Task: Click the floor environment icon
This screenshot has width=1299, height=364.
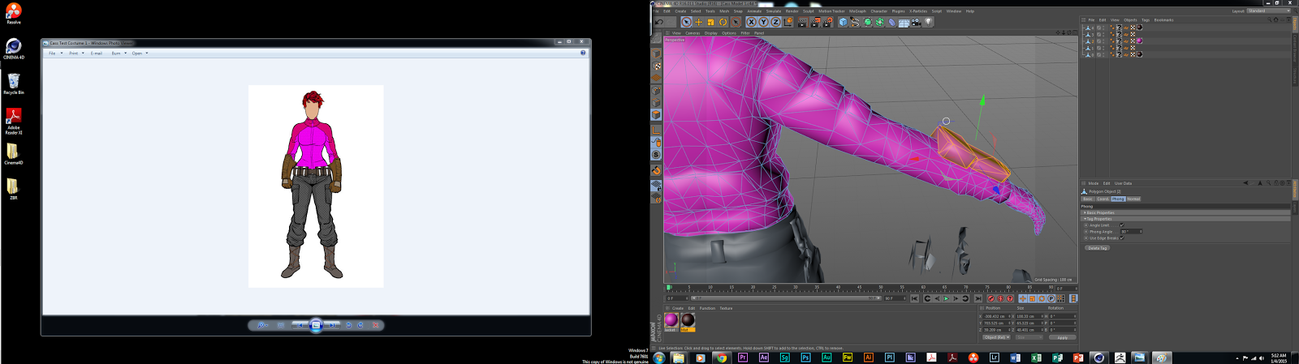Action: click(x=904, y=22)
